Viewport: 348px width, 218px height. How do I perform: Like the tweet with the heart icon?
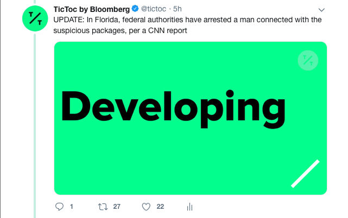[x=145, y=207]
